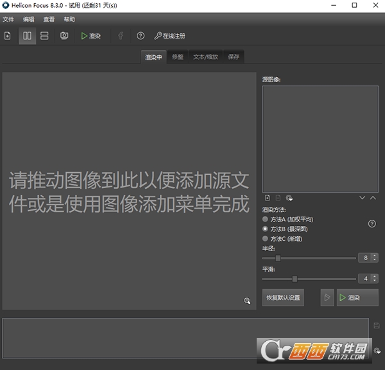Click the zoom magnifier in preview area
The height and width of the screenshot is (370, 385).
247,301
